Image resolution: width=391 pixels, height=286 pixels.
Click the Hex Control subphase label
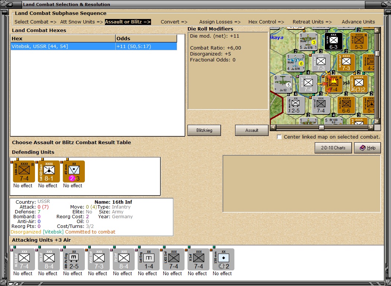[x=266, y=22]
